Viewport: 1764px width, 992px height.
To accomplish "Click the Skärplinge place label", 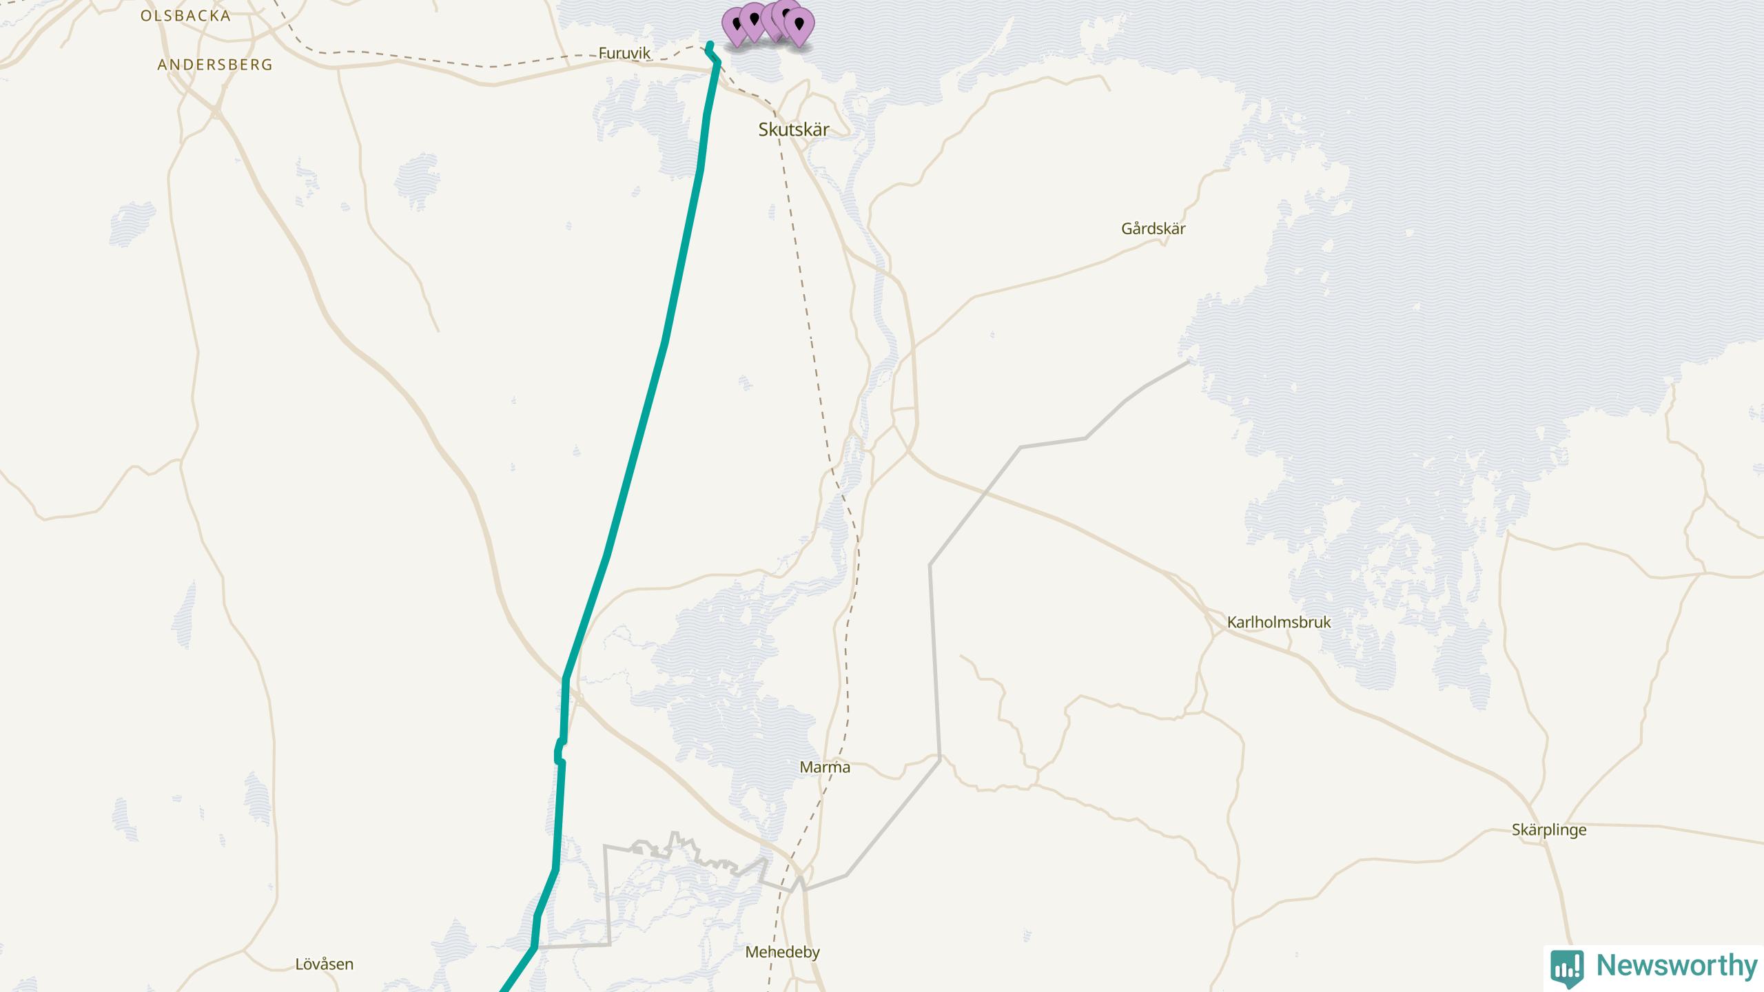I will pyautogui.click(x=1549, y=830).
